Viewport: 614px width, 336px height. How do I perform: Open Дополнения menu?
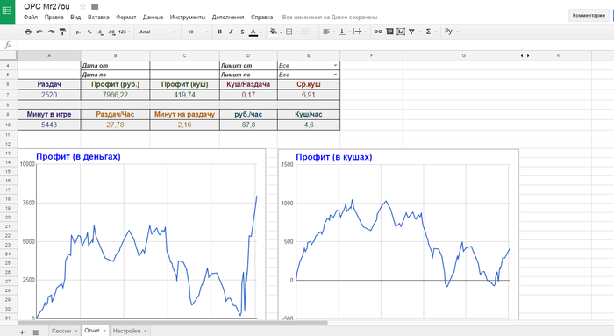coord(228,18)
